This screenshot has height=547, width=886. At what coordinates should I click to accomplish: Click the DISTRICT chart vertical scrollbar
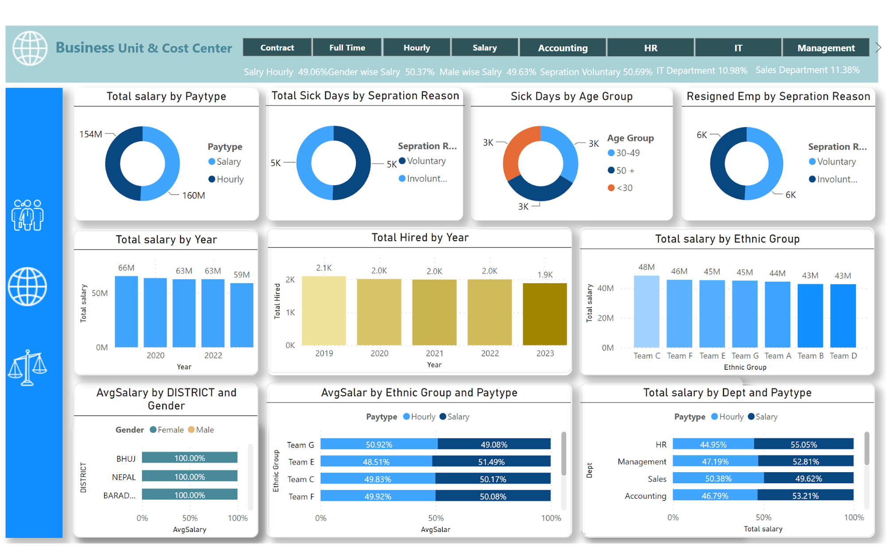tap(250, 477)
